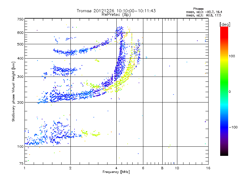245x183 pixels.
Task: Click y-axis tick label "75"
Action: point(21,163)
